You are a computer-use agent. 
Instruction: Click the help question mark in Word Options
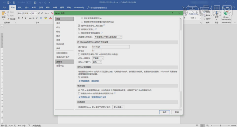point(172,13)
